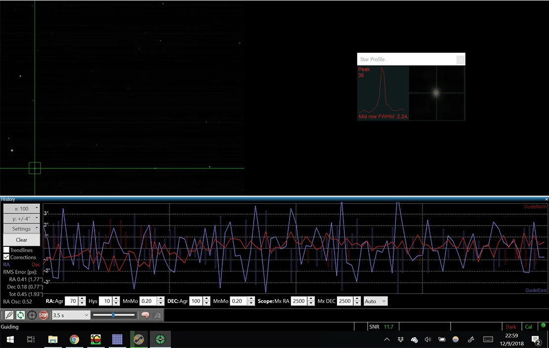The image size is (549, 348).
Task: Open the touch keyboard tray icon
Action: click(488, 339)
